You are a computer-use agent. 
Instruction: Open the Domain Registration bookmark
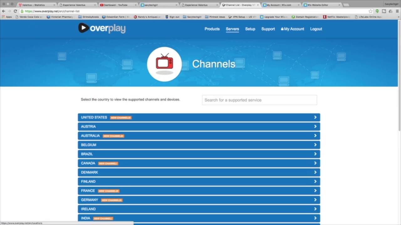(305, 17)
